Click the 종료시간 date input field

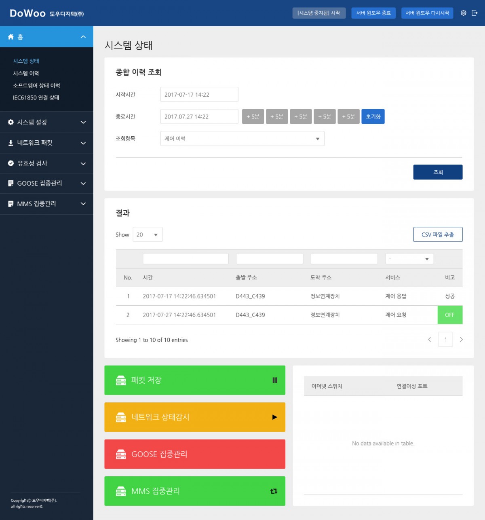[199, 116]
